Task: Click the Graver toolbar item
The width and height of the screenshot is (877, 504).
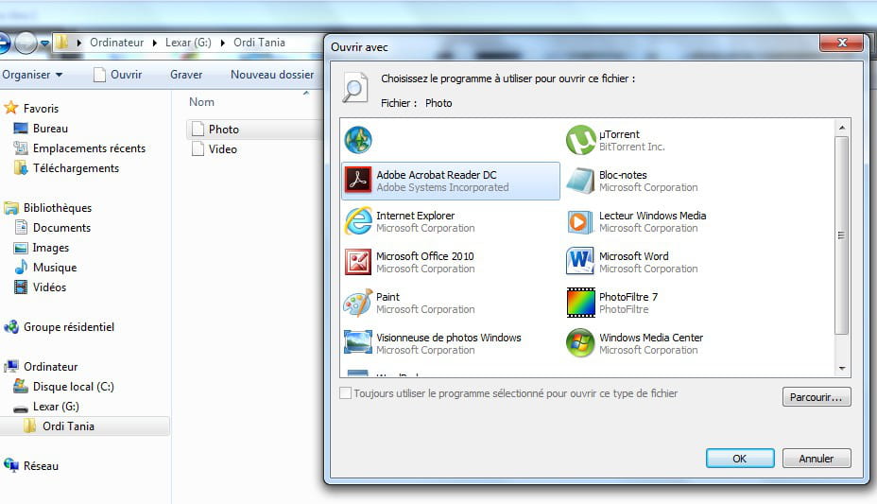Action: pyautogui.click(x=186, y=75)
